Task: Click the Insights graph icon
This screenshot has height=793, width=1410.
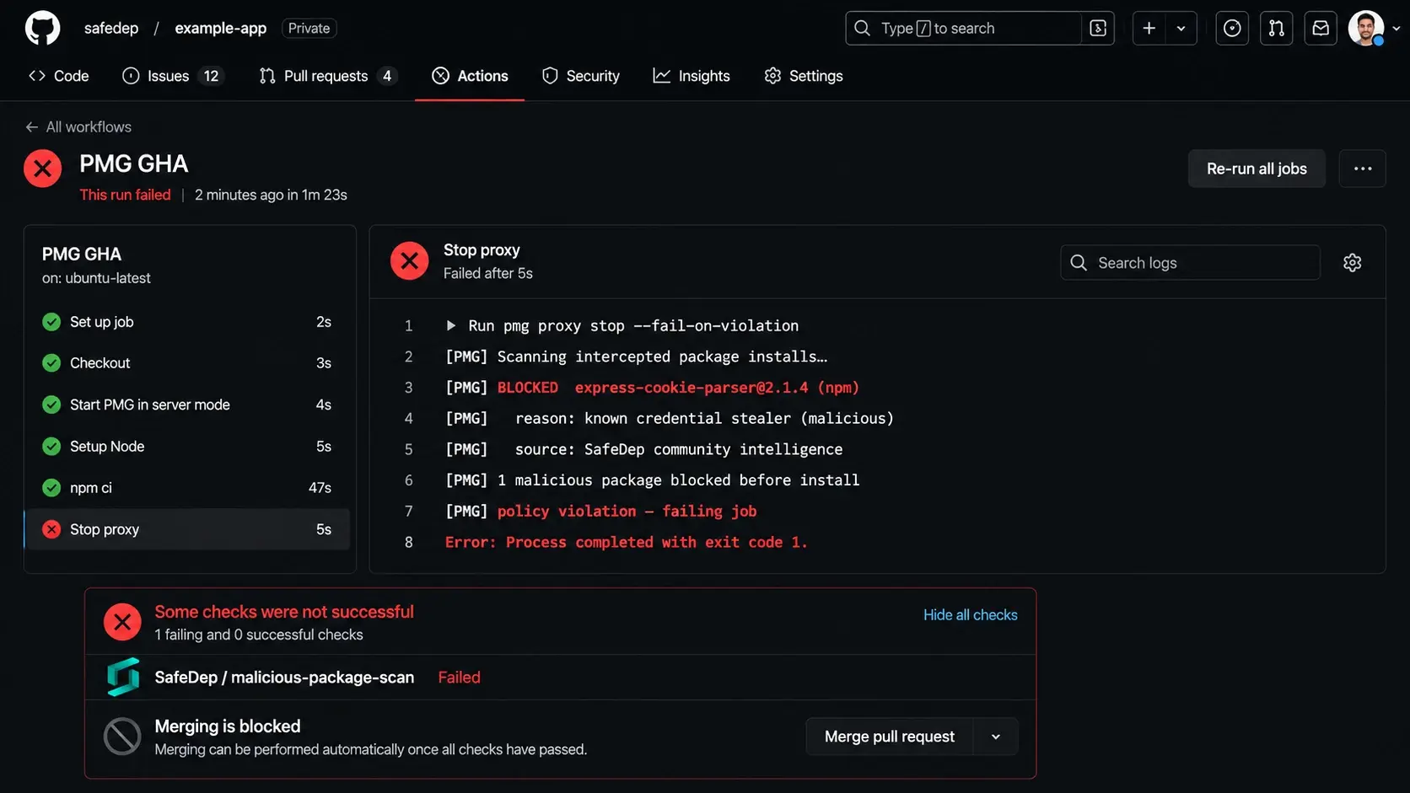Action: click(x=662, y=76)
